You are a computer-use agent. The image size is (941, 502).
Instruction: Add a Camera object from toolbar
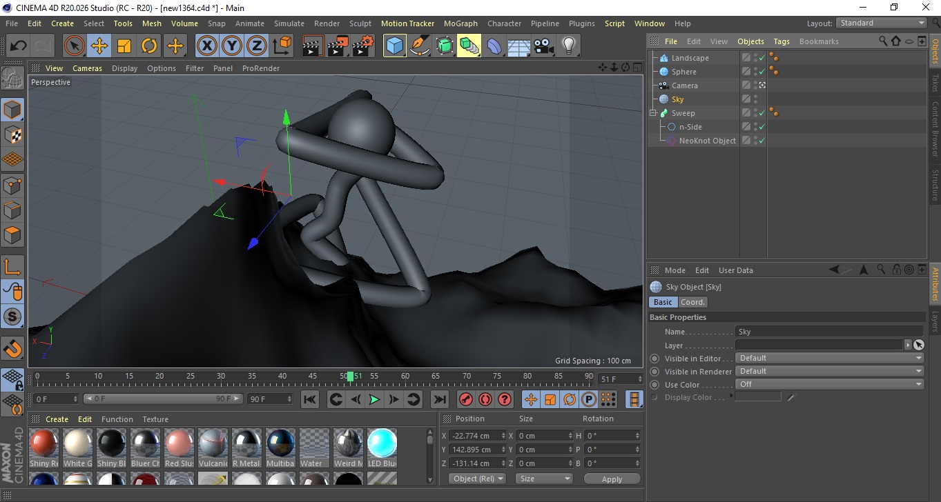[544, 46]
